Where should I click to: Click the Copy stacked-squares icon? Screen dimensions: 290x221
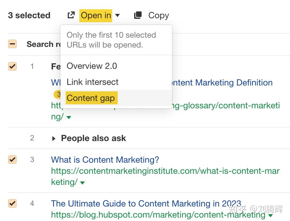point(138,15)
